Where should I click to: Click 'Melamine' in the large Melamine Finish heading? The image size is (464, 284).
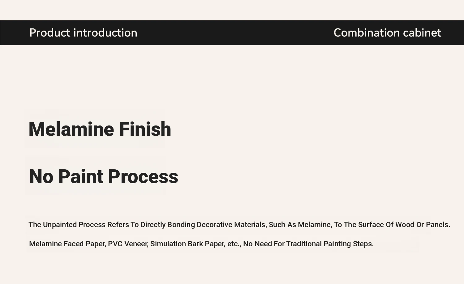72,129
